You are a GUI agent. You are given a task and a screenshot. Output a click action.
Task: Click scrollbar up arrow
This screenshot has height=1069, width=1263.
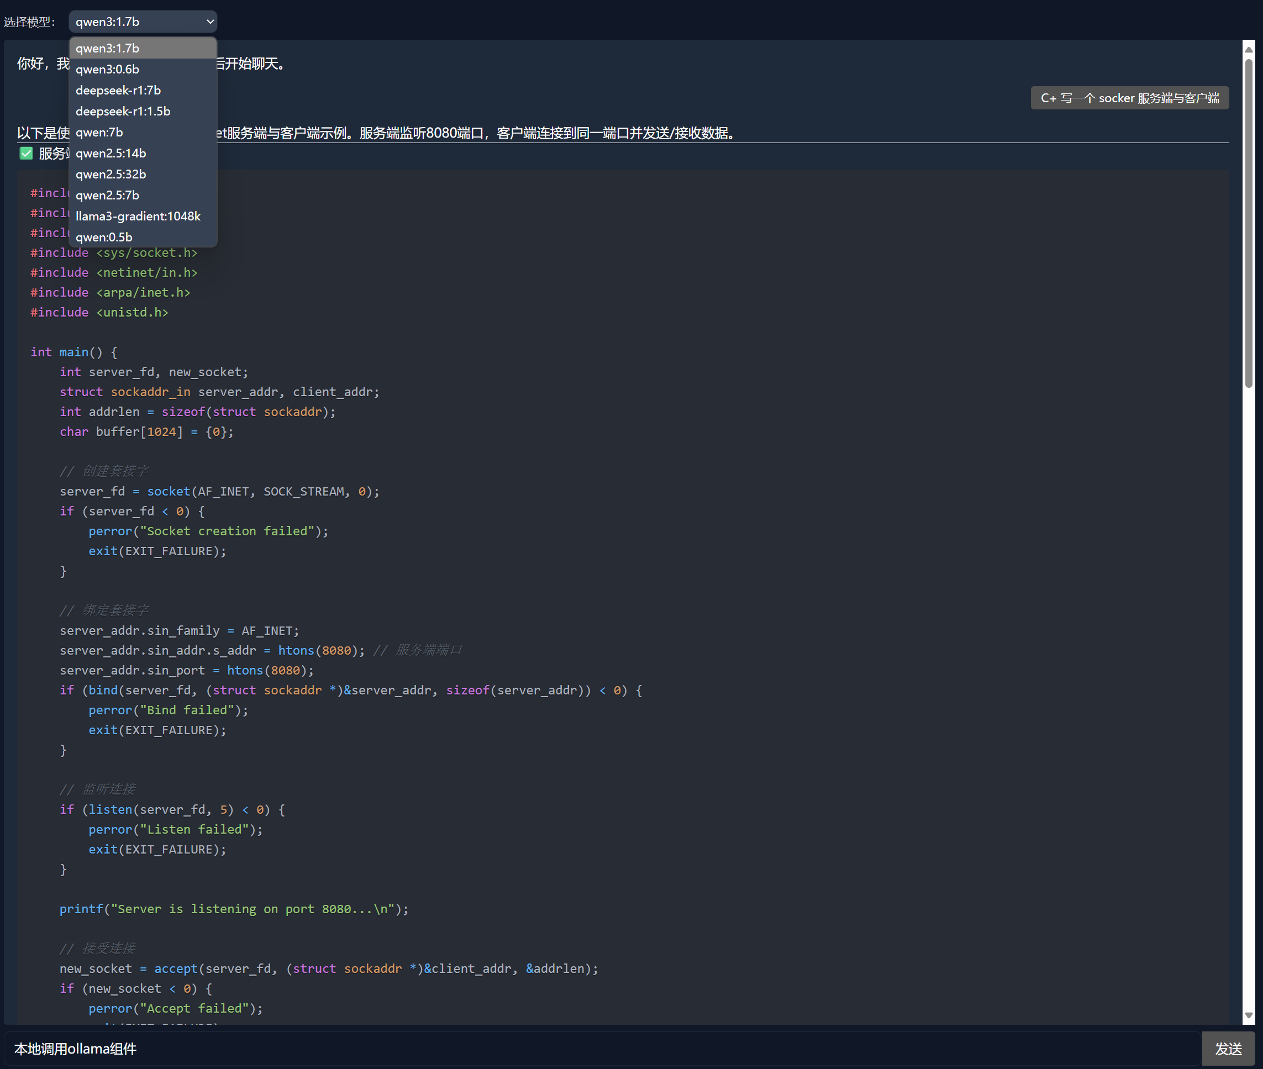1249,49
